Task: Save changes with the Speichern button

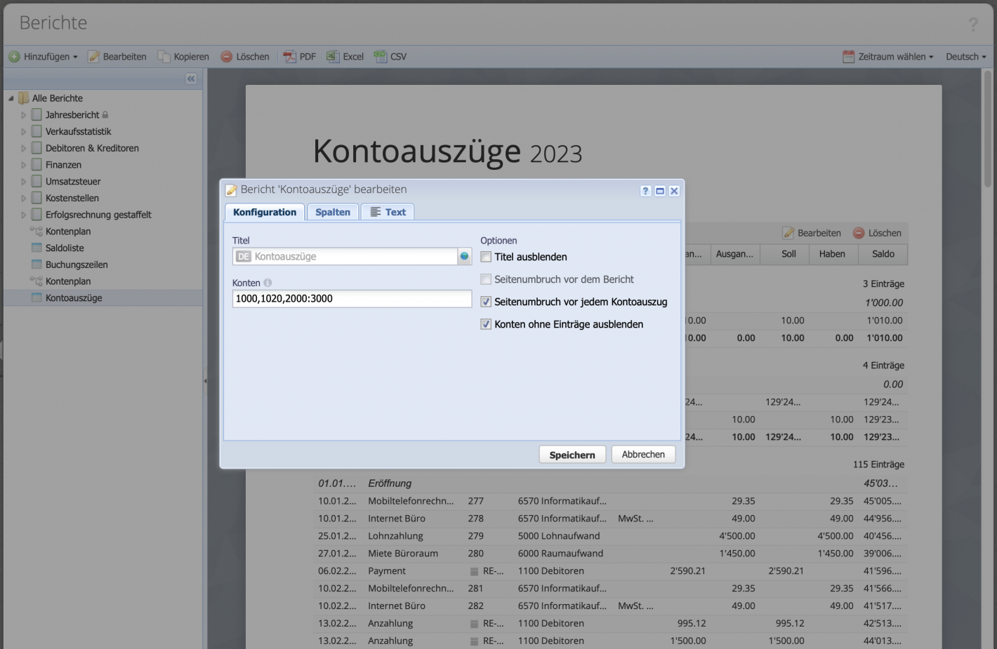Action: tap(572, 454)
